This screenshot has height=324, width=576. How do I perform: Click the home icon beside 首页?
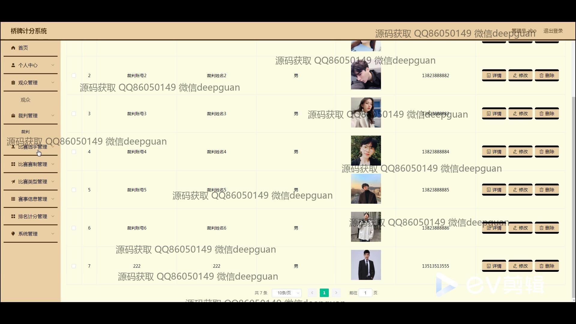tap(13, 48)
